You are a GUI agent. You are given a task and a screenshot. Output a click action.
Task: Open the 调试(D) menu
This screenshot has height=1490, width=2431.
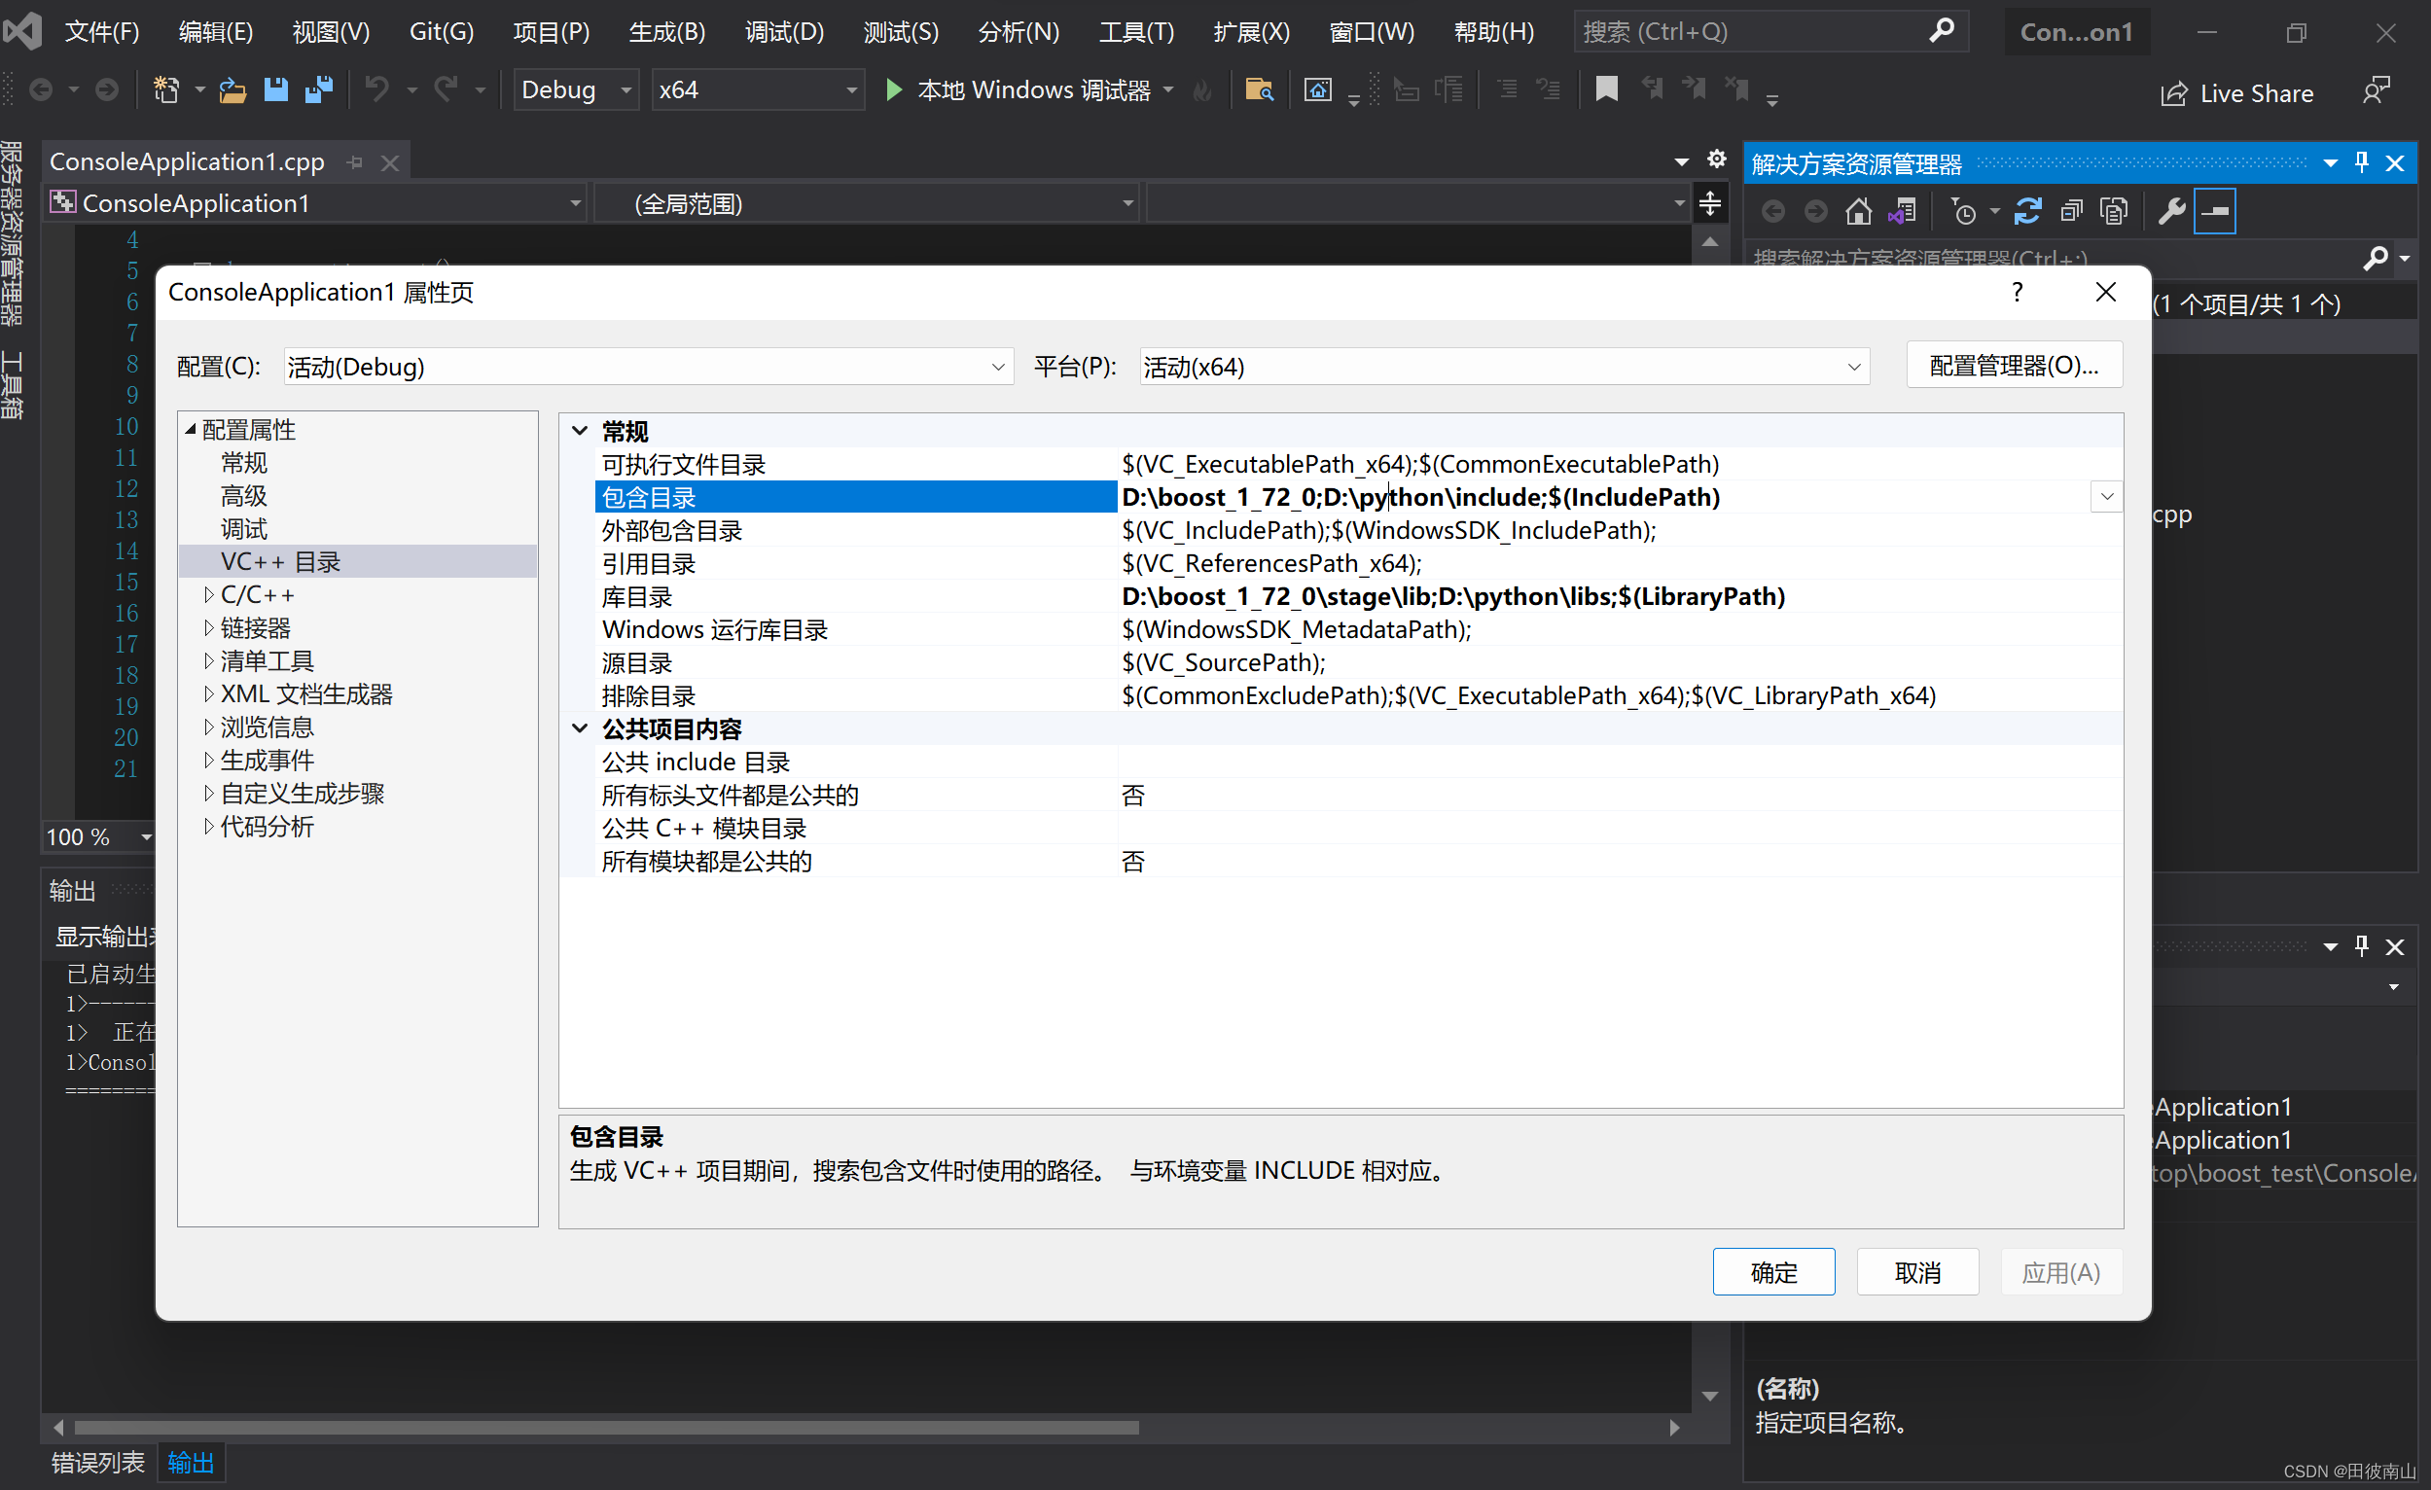[784, 31]
